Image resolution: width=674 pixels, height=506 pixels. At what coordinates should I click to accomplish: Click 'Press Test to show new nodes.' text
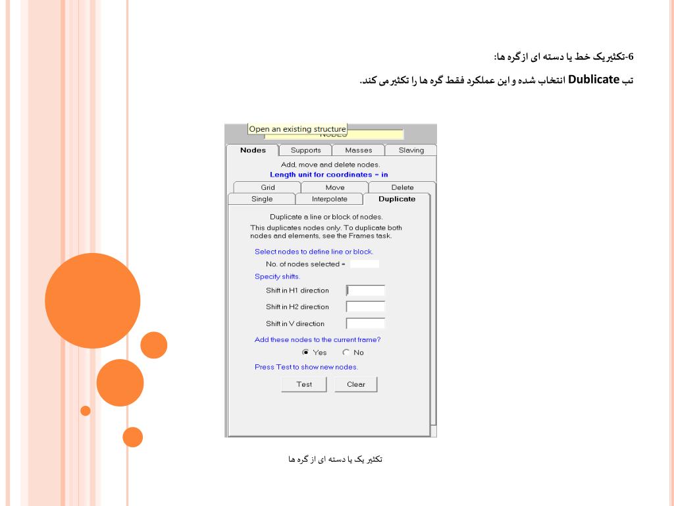[x=306, y=367]
